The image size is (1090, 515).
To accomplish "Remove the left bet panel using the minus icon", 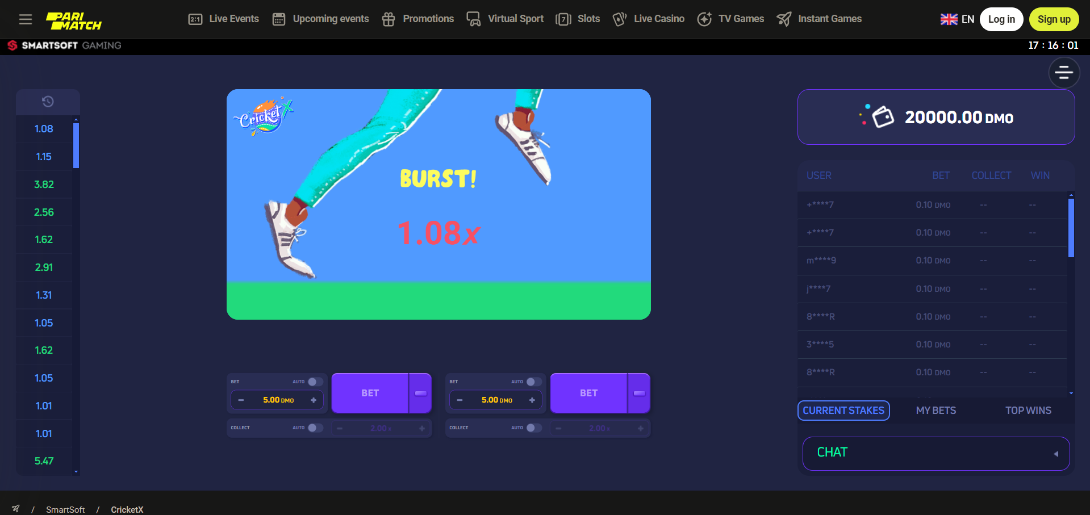I will tap(421, 393).
